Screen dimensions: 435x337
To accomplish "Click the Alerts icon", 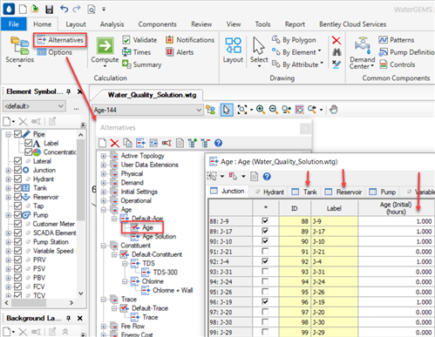I will click(x=169, y=52).
